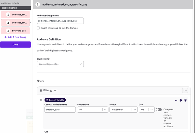Viewport: 195px width, 133px height.
Task: Collapse the Context Variable filter with chevron
Action: [x=176, y=100]
